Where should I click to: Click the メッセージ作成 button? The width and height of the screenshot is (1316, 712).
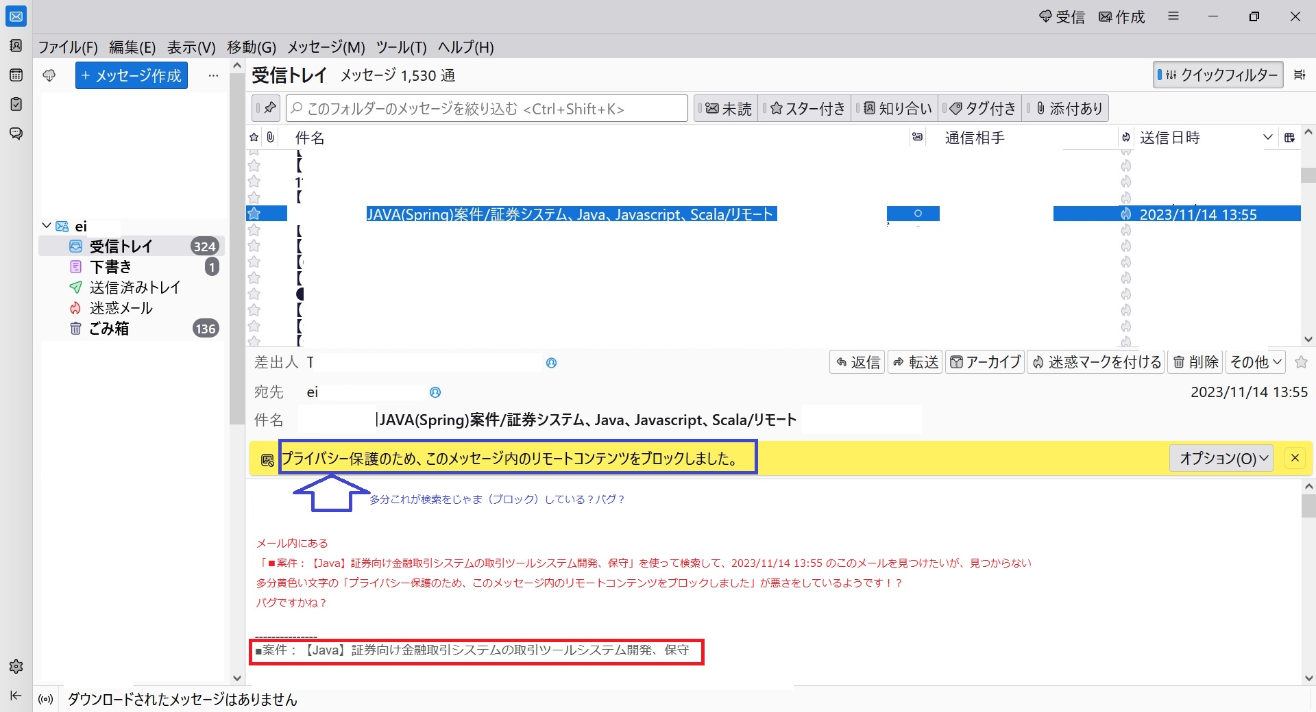(132, 75)
